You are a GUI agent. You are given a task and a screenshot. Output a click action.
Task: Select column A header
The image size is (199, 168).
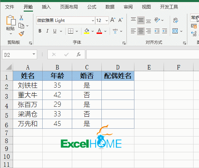click(27, 67)
